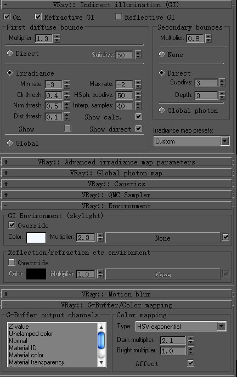Toggle the Refractive GI checkbox
Viewport: 237px width, 377px height.
pos(38,17)
